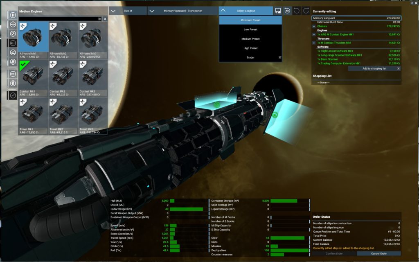Open the Size M dropdown

(x=128, y=11)
